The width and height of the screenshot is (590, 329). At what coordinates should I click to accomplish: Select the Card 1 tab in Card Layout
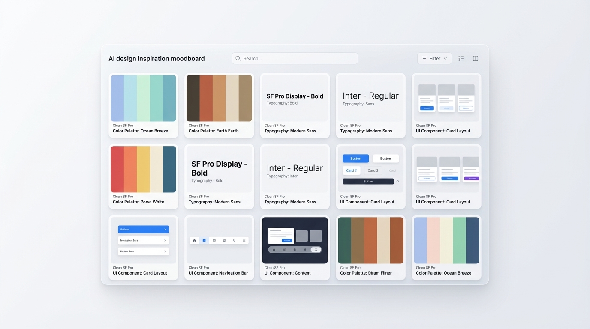pos(352,170)
